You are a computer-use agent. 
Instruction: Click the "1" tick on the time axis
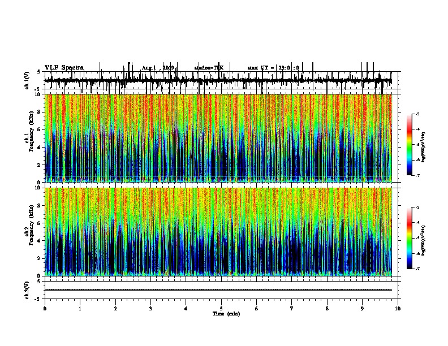(x=80, y=309)
